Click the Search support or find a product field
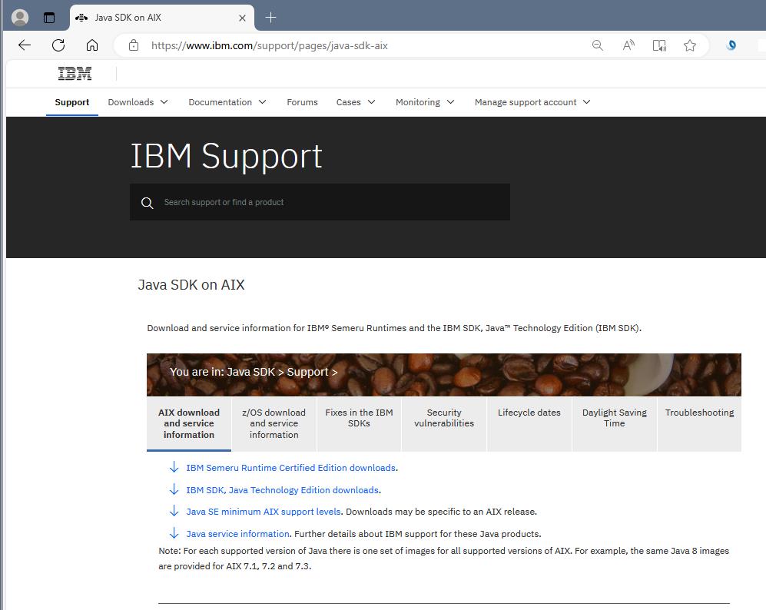766x610 pixels. 320,202
